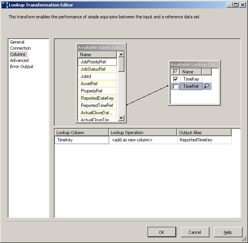
Task: Select JobPriorityRef input column
Action: coord(97,62)
